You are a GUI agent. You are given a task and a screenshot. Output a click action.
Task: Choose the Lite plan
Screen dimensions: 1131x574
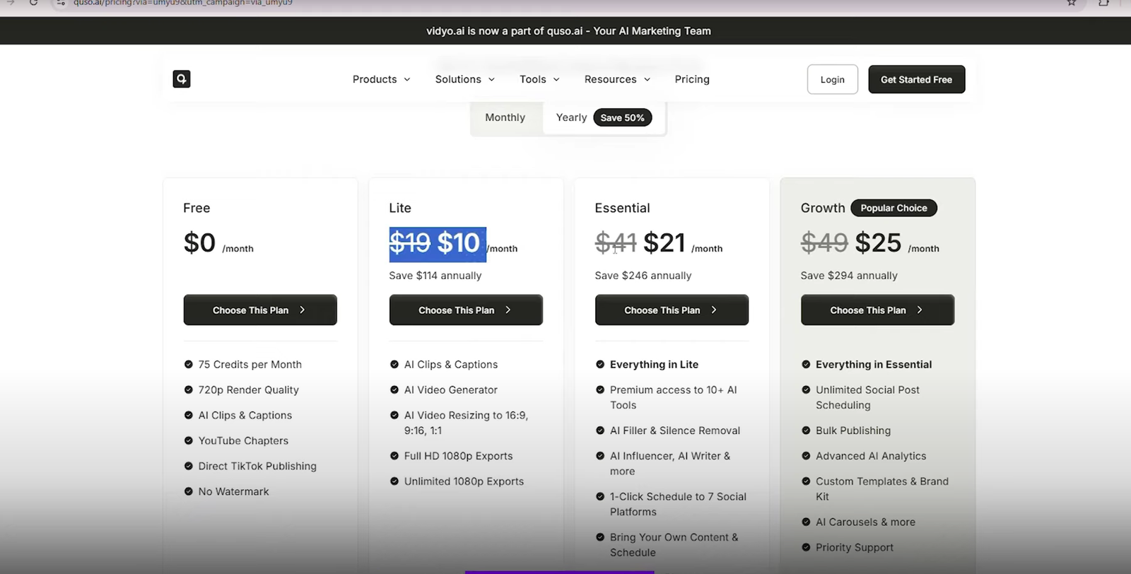[x=466, y=310]
